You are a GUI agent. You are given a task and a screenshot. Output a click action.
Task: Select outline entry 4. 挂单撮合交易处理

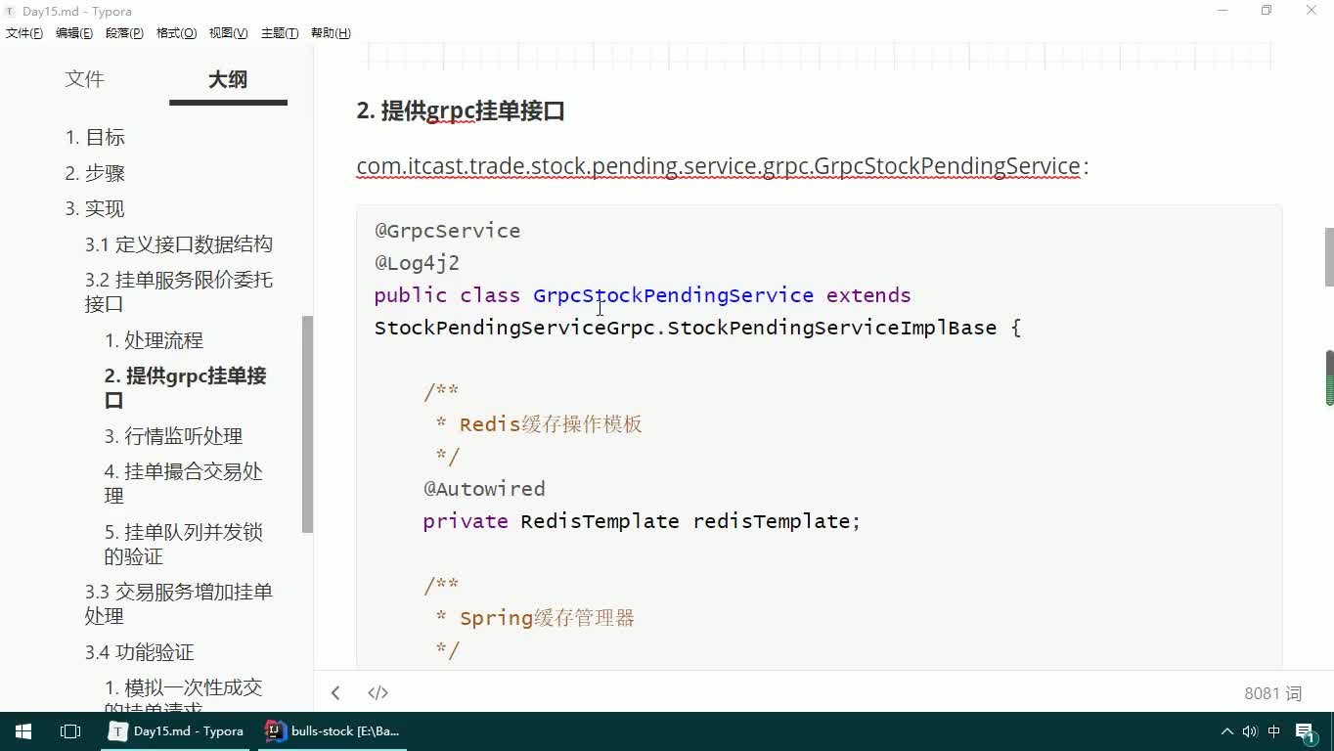pyautogui.click(x=183, y=483)
